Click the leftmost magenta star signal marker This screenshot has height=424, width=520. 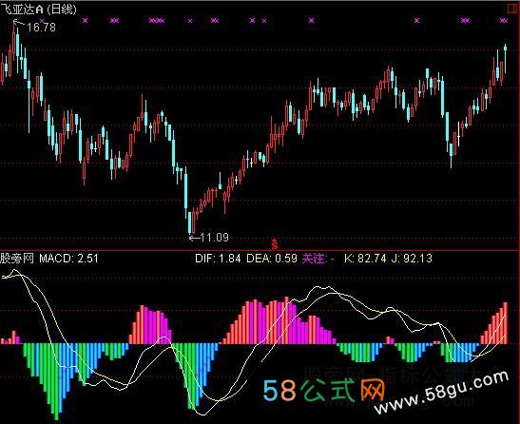tap(86, 21)
